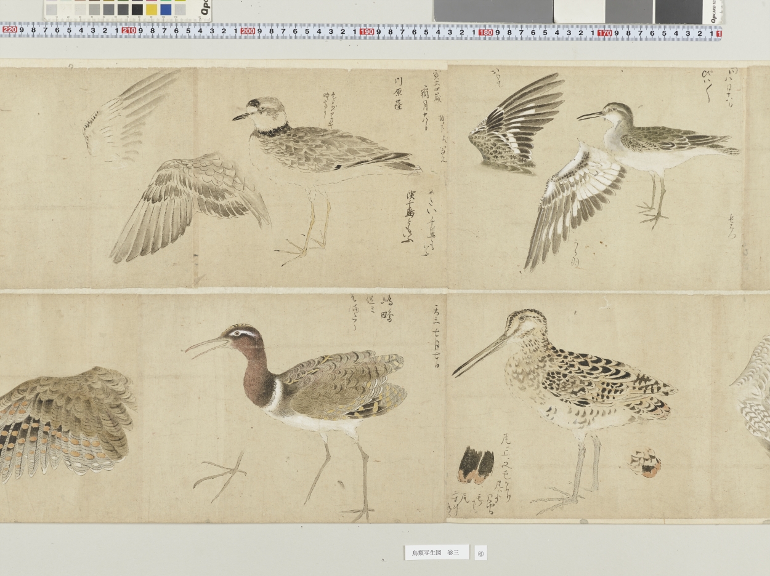The image size is (770, 576).
Task: Click the red 200 mark on the ruler
Action: pyautogui.click(x=248, y=31)
